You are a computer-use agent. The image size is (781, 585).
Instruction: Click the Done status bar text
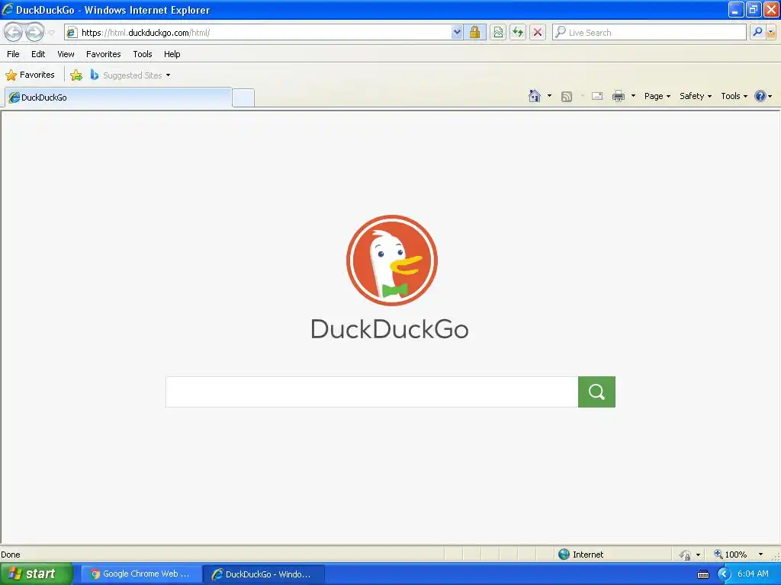(x=11, y=555)
